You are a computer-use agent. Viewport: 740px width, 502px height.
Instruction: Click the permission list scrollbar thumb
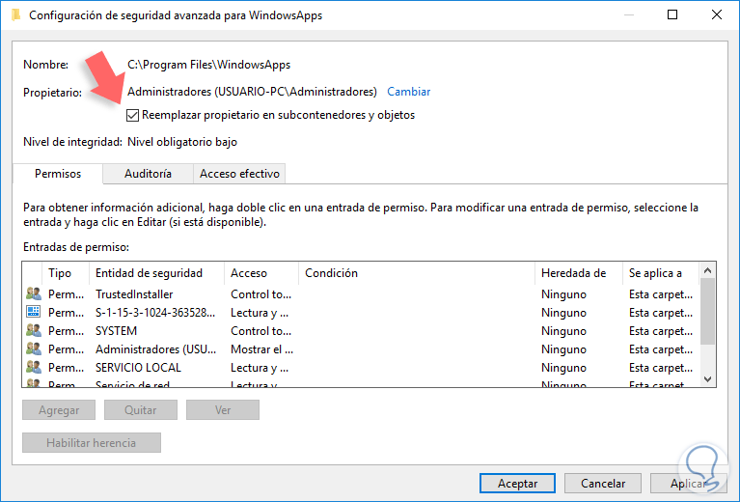(707, 311)
